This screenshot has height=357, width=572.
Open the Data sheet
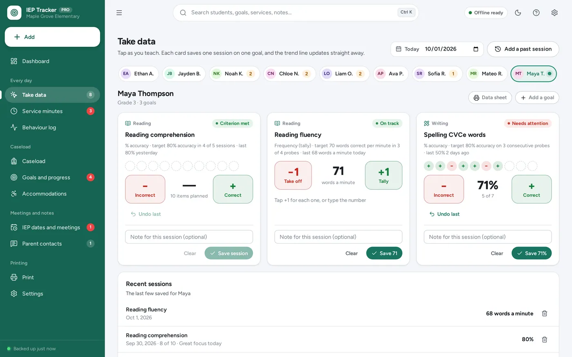tap(490, 98)
